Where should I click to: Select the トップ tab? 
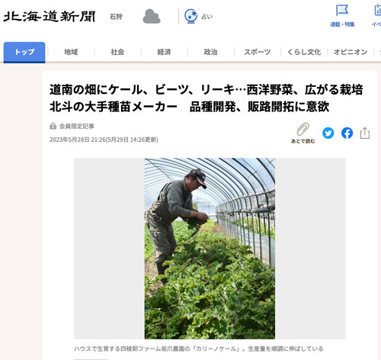(x=24, y=52)
